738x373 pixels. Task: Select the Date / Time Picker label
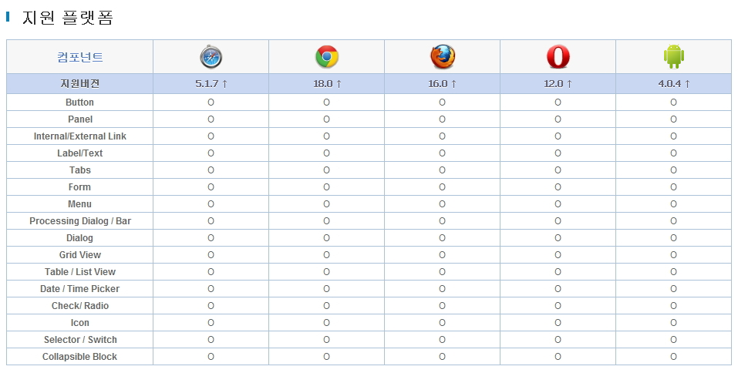[80, 289]
